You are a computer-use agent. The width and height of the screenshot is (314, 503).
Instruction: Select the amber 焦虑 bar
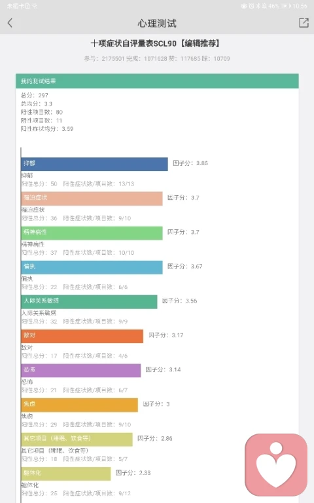tap(79, 405)
